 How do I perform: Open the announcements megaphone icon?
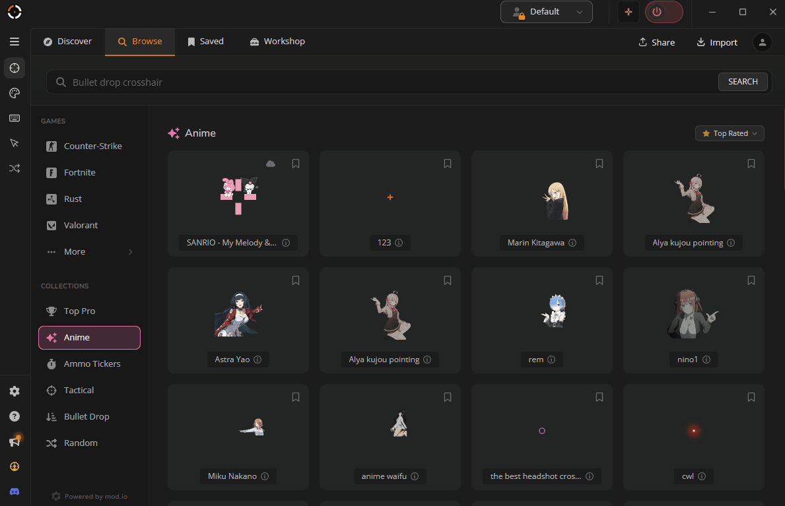pyautogui.click(x=15, y=441)
